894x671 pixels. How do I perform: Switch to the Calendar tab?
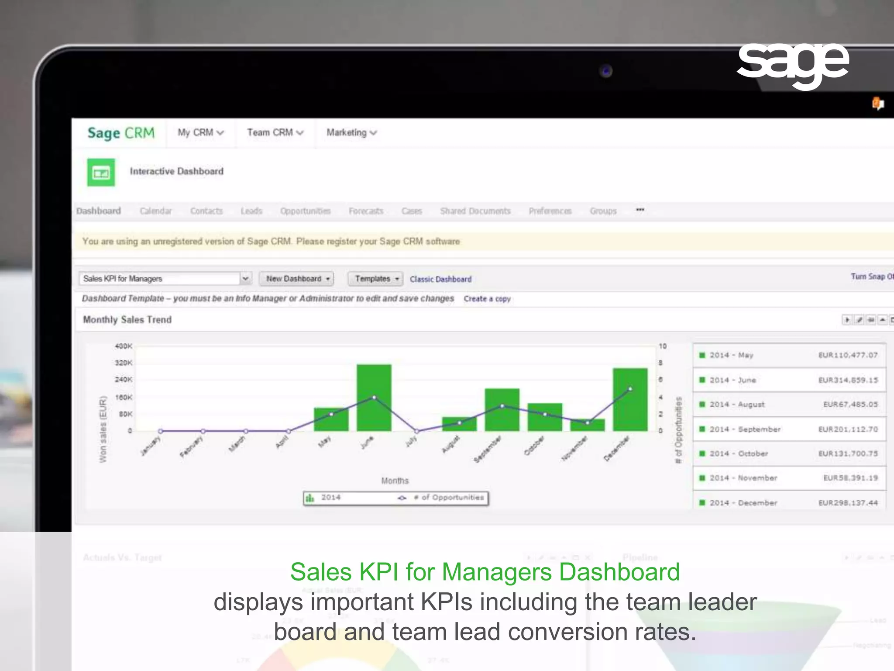pos(156,211)
